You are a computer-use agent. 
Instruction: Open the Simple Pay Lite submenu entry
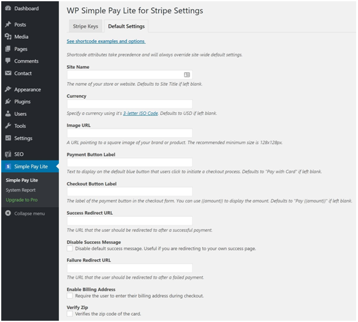(22, 180)
